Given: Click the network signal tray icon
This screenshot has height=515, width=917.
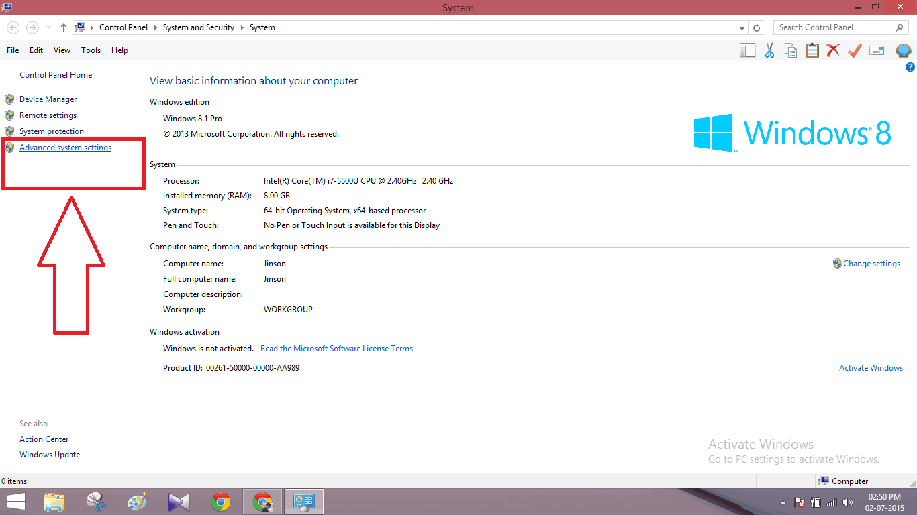Looking at the screenshot, I should (x=832, y=502).
